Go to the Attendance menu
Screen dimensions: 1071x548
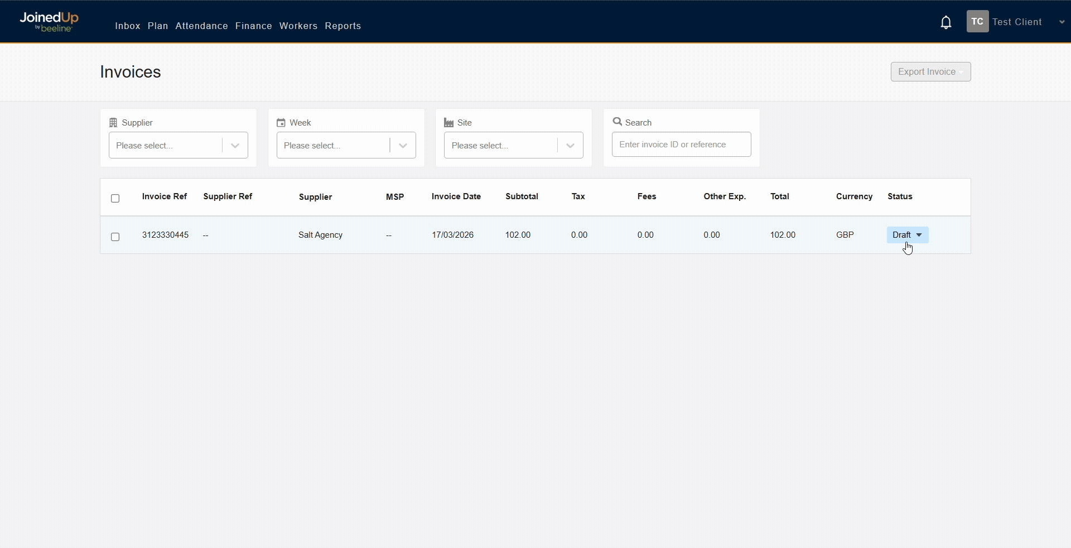point(201,26)
